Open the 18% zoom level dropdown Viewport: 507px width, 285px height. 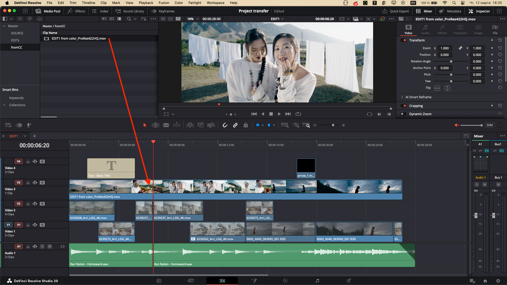pyautogui.click(x=193, y=19)
